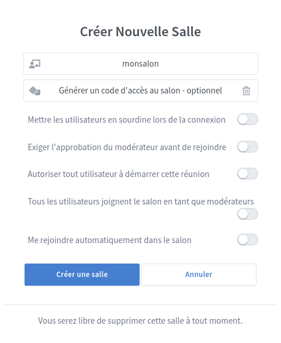Click the trash icon to clear access code
Viewport: 281px width, 343px height.
(x=246, y=91)
